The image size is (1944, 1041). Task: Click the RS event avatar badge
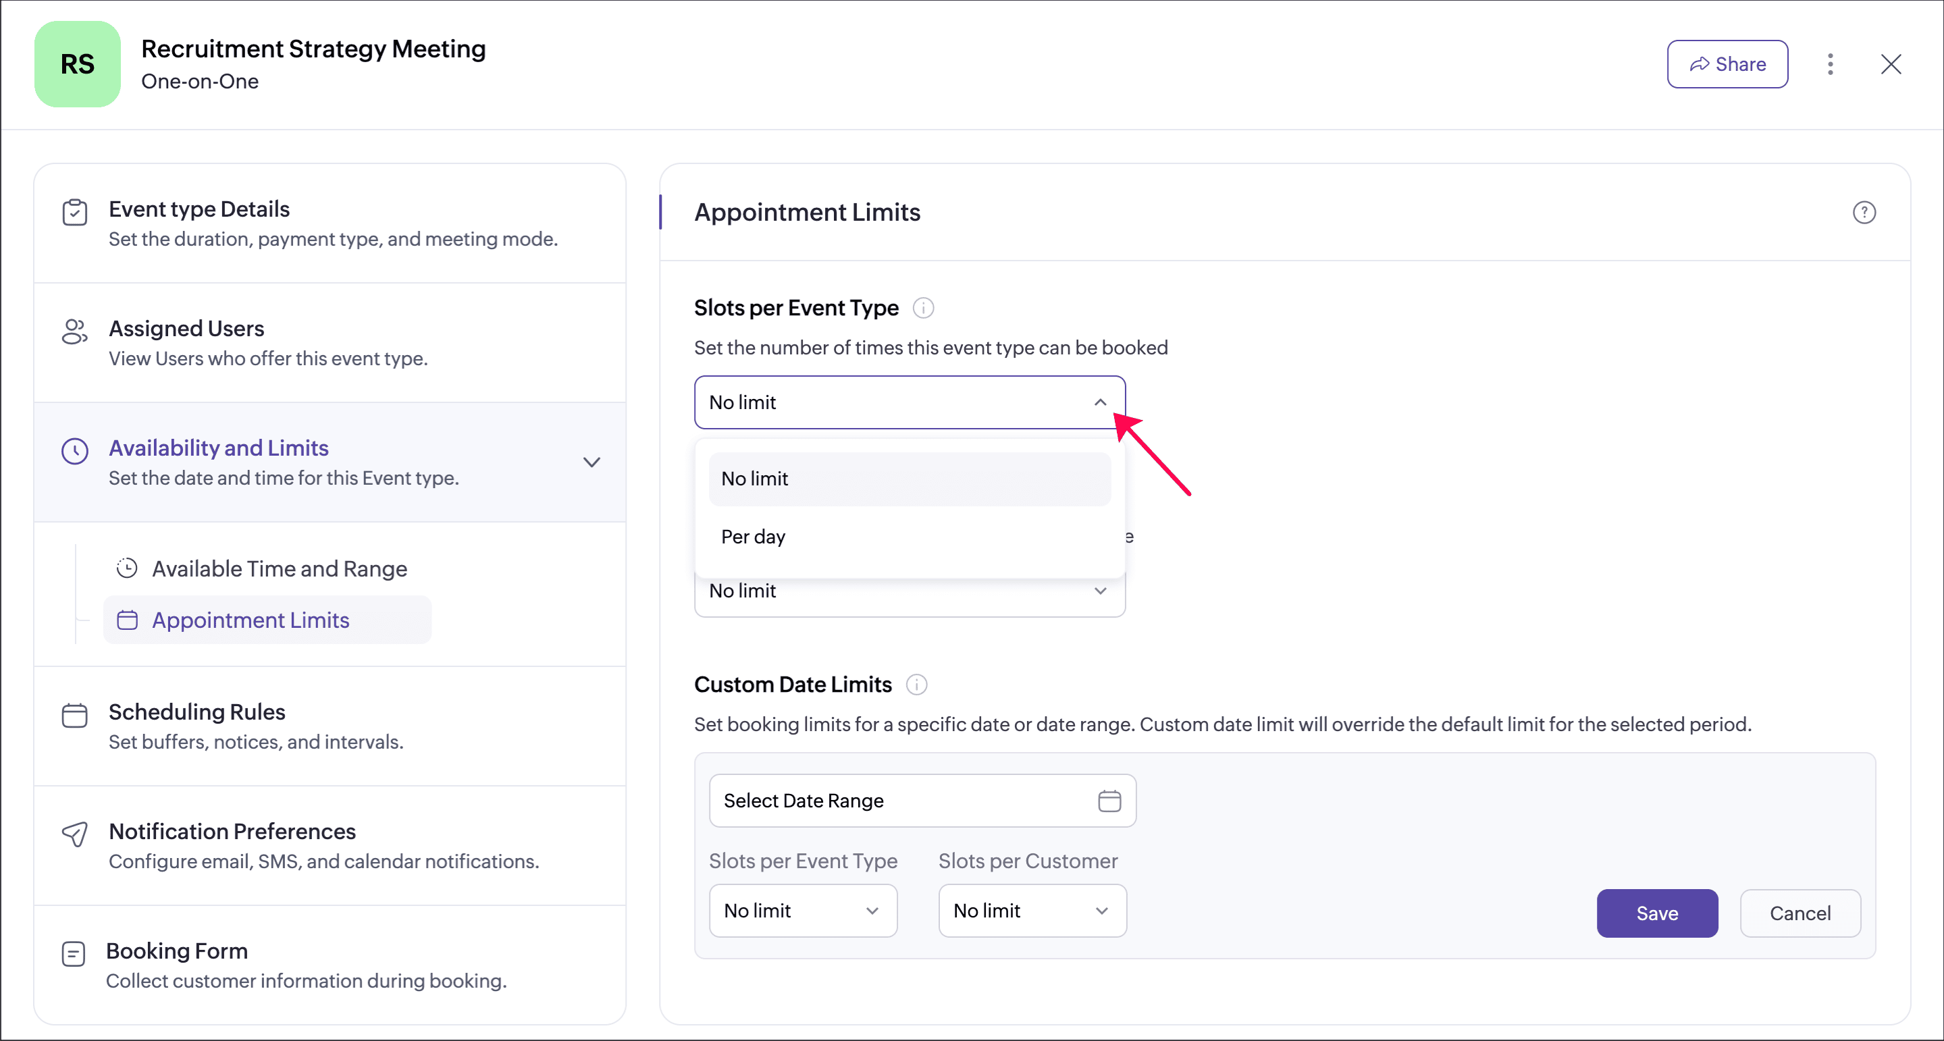pyautogui.click(x=77, y=64)
